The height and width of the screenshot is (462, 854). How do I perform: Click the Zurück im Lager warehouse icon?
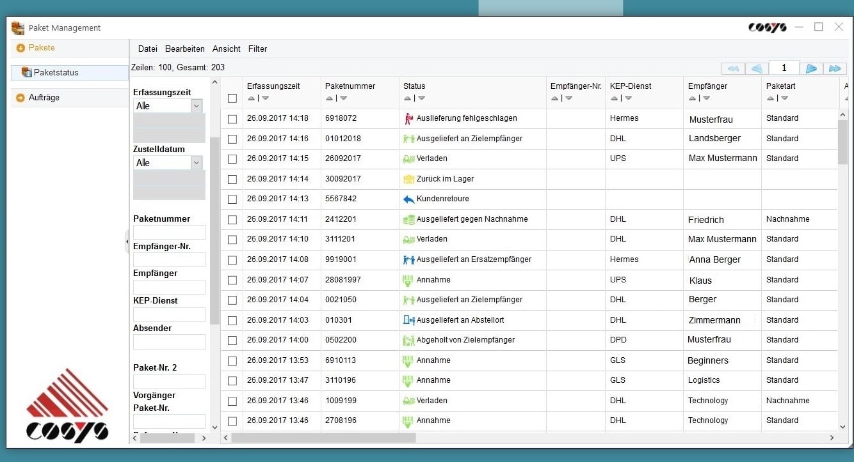(x=409, y=179)
